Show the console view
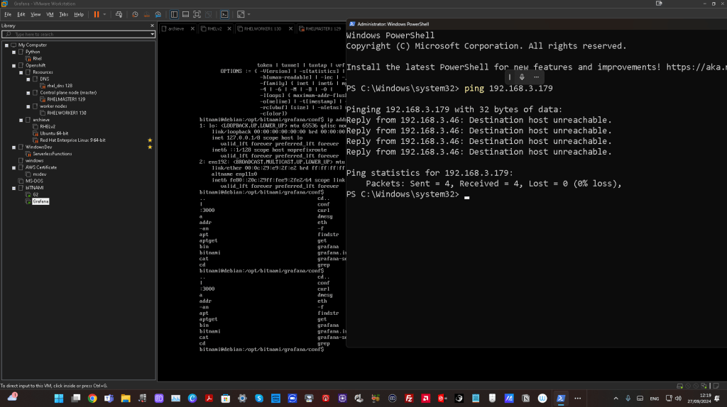This screenshot has width=727, height=407. (224, 14)
